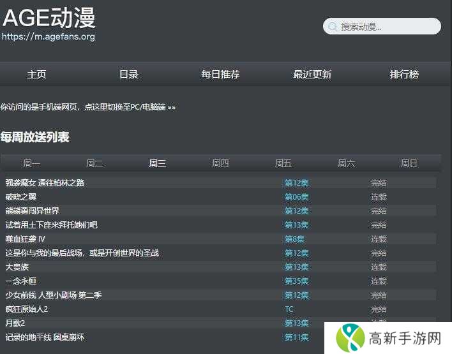Open the https://m.agefans.org link
452x354 pixels.
click(x=49, y=36)
